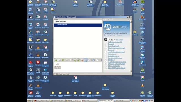Open the TeamViewer 7 desktop icon
The height and width of the screenshot is (102, 181).
coord(143,63)
